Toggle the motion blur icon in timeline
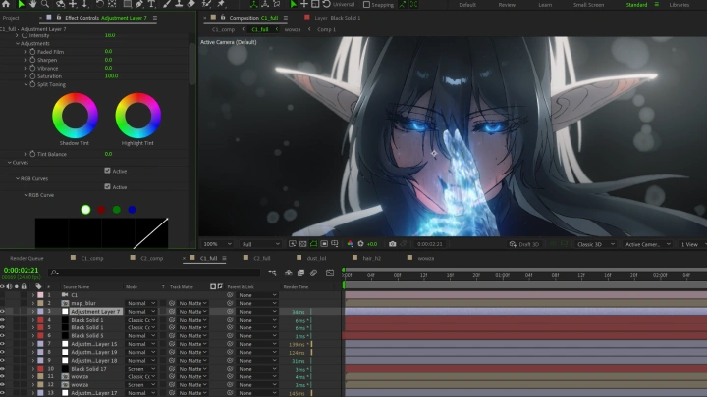Viewport: 707px width, 397px height. coord(314,273)
